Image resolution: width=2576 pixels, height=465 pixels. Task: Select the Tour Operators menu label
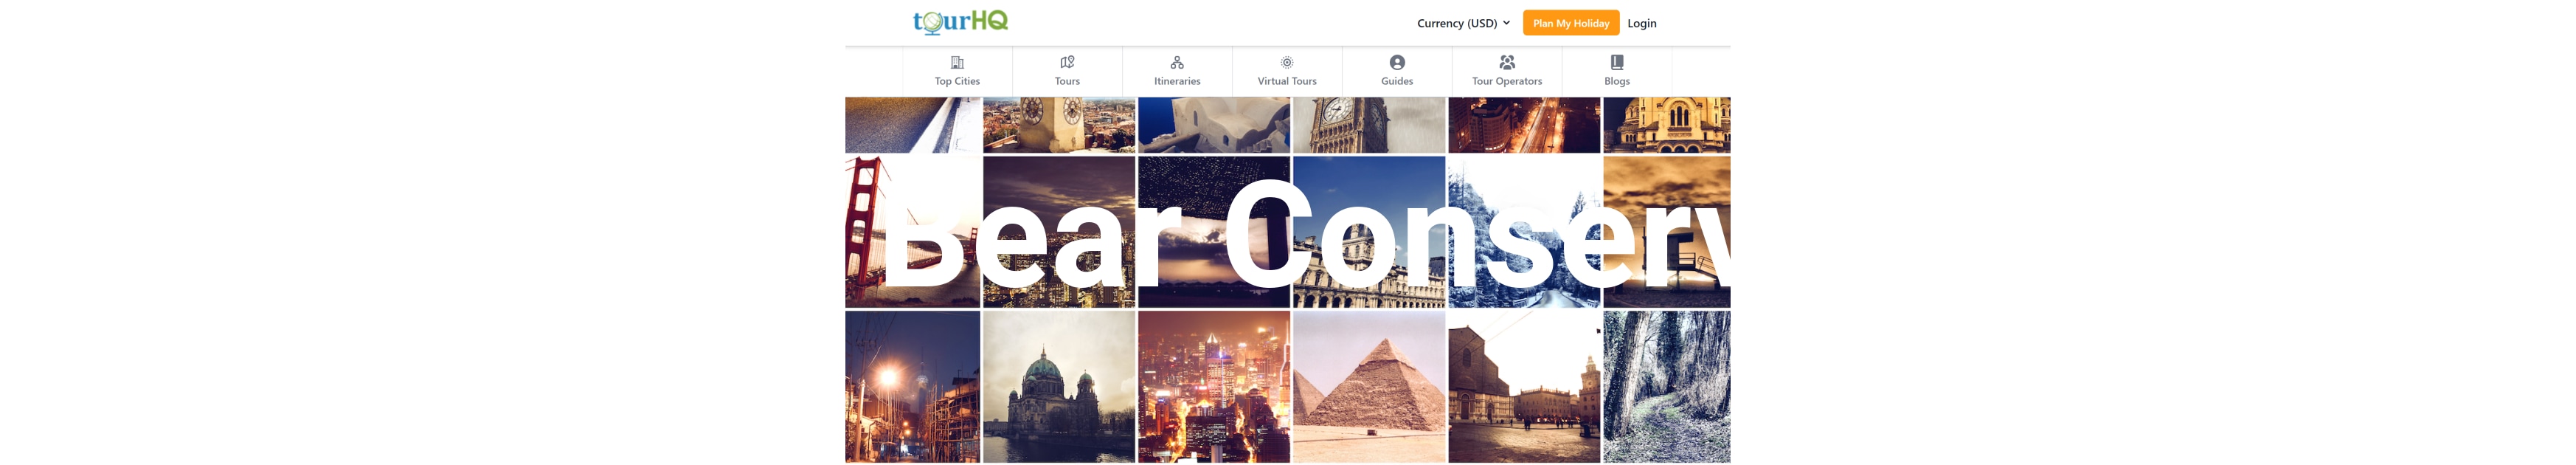pos(1507,81)
